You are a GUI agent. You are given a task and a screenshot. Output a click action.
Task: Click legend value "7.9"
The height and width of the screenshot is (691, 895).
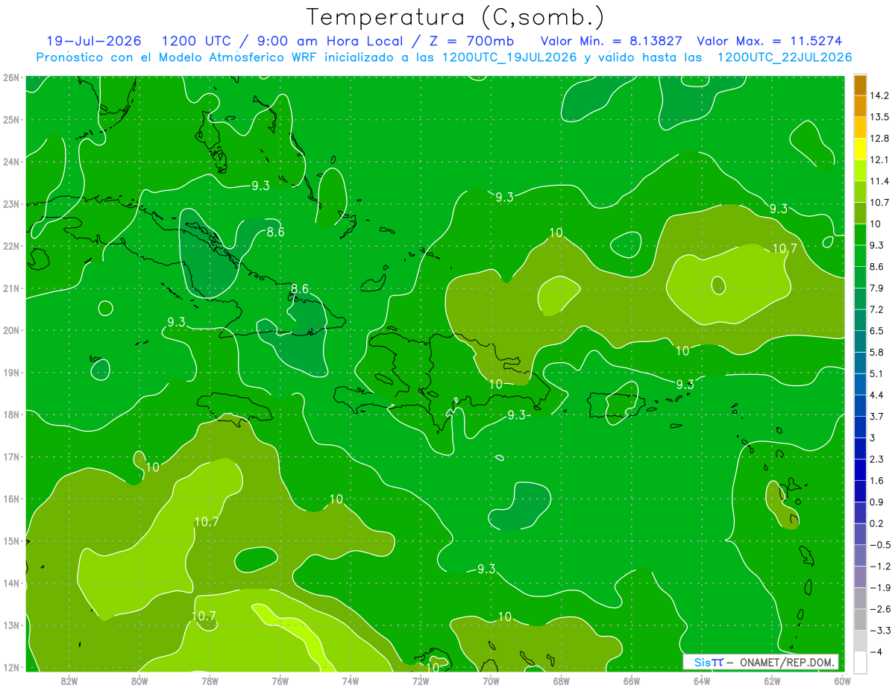[x=876, y=288]
